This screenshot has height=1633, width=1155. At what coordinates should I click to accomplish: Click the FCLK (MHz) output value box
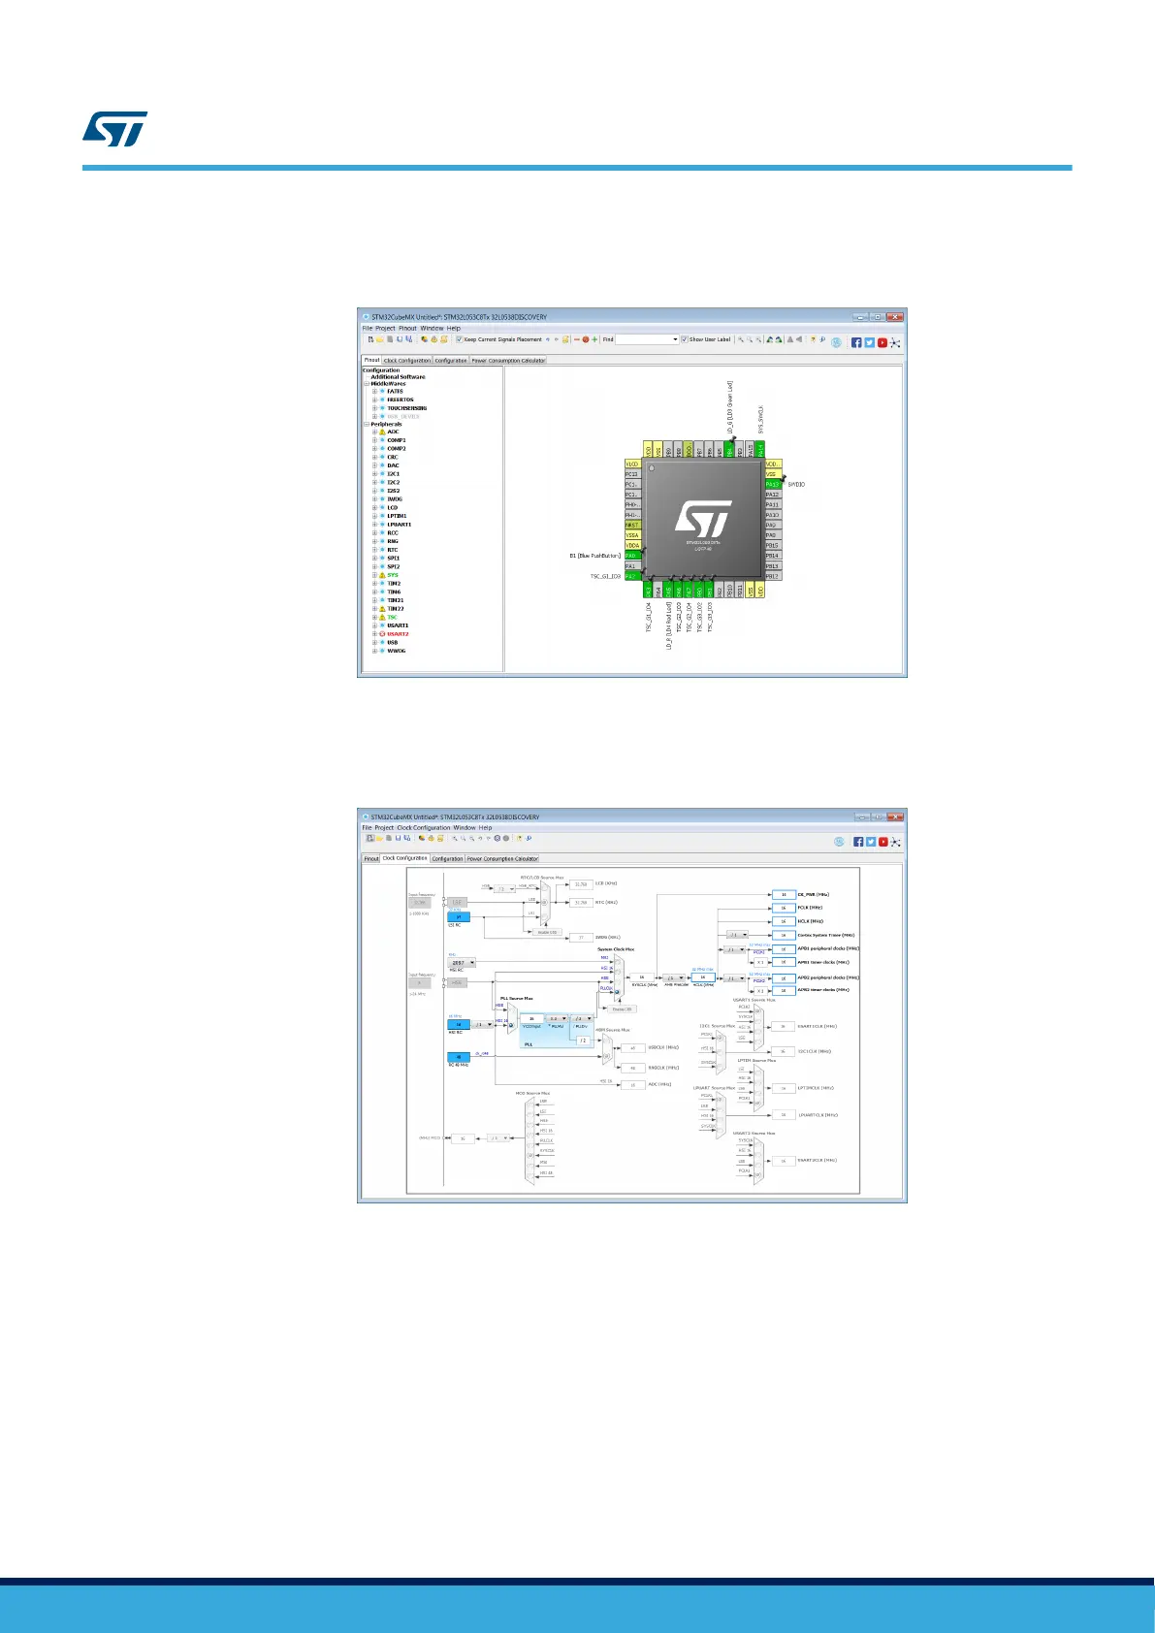tap(784, 908)
